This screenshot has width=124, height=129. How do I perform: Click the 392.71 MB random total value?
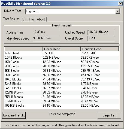[x=88, y=53]
